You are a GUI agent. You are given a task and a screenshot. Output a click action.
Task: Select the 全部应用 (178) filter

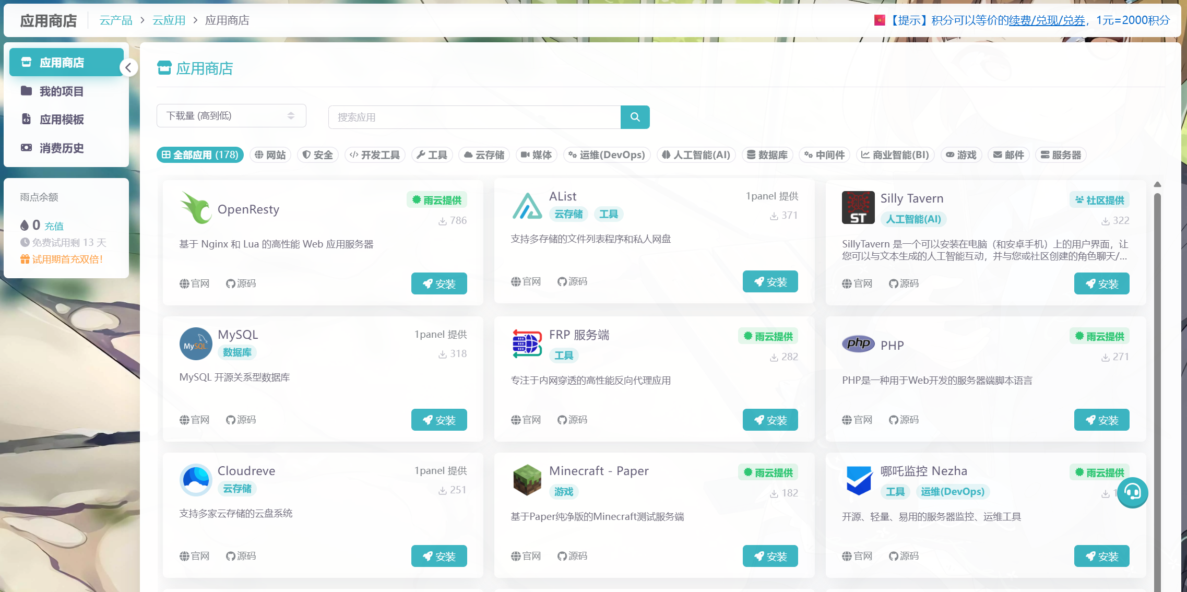[200, 155]
